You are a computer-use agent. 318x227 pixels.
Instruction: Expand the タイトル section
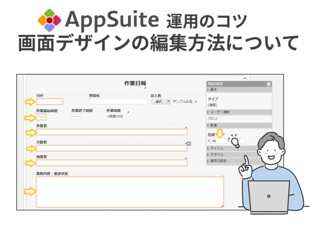click(x=232, y=148)
